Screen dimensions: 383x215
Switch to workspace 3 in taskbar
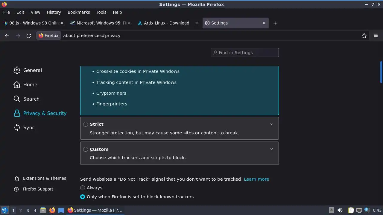coord(28,211)
